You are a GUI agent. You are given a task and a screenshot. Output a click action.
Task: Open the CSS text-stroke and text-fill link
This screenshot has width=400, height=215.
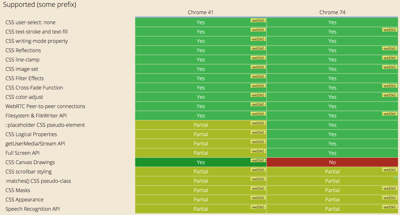(36, 32)
